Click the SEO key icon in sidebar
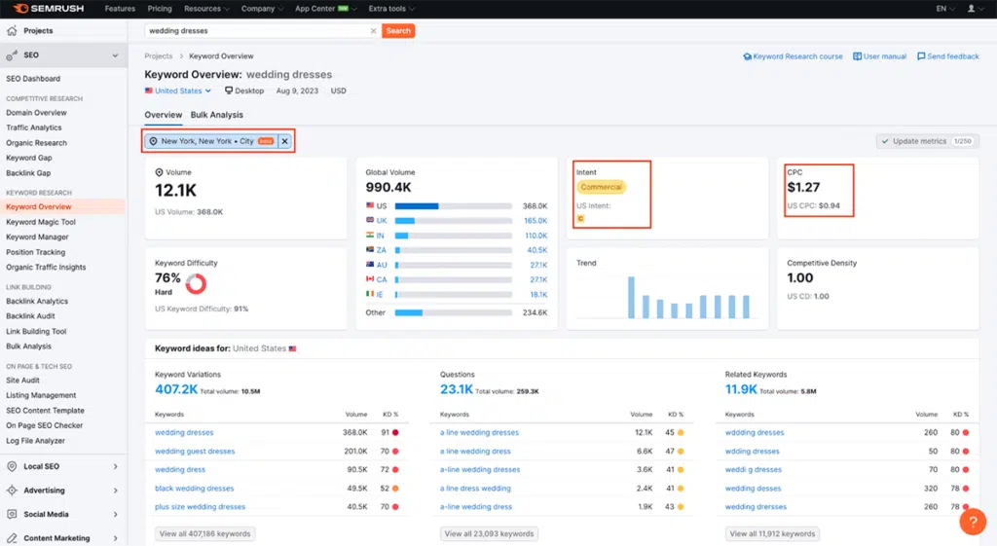The width and height of the screenshot is (997, 546). [12, 55]
